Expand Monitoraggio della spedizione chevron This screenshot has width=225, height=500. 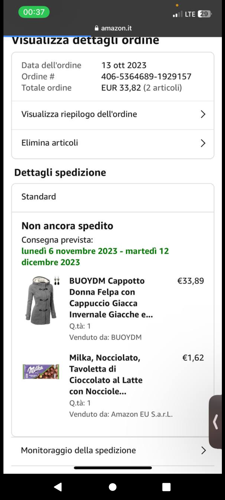click(x=203, y=450)
